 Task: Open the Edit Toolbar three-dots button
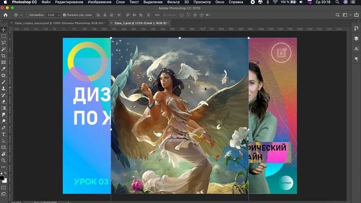[x=3, y=167]
